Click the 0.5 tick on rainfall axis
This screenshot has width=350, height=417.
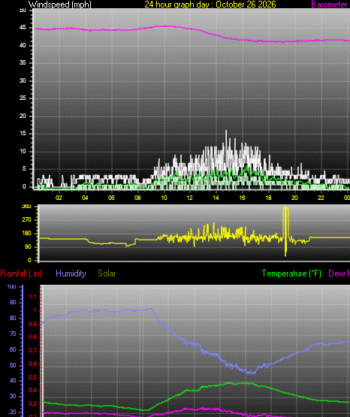point(32,377)
